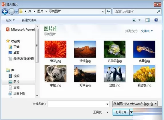
Task: Open 桌面 in favorites
Action: click(x=14, y=53)
